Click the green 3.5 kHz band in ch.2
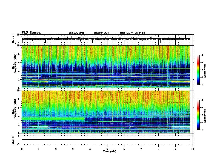 coord(53,119)
